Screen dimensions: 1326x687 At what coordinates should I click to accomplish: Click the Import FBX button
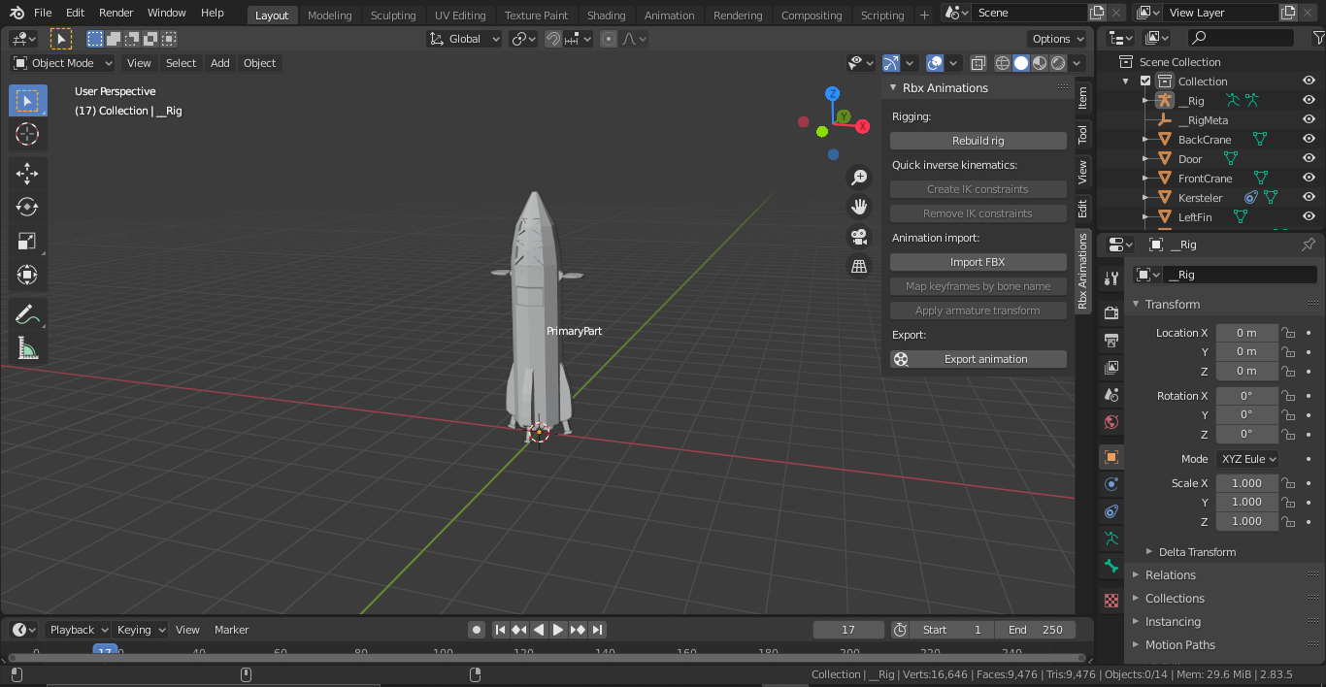(978, 262)
